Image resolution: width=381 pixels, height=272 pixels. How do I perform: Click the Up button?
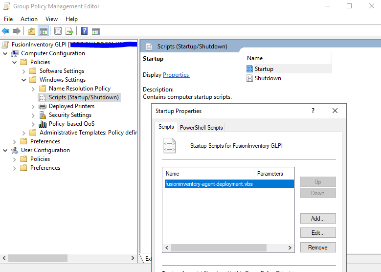pos(318,182)
